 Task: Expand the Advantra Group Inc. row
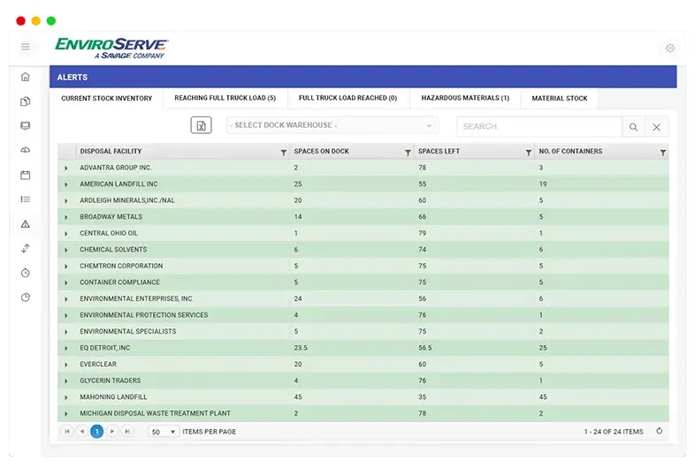pyautogui.click(x=66, y=169)
